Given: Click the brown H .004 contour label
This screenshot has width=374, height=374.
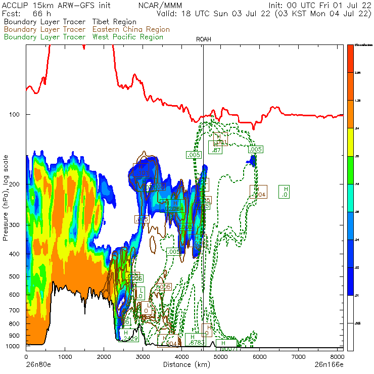Looking at the screenshot, I should coord(258,192).
